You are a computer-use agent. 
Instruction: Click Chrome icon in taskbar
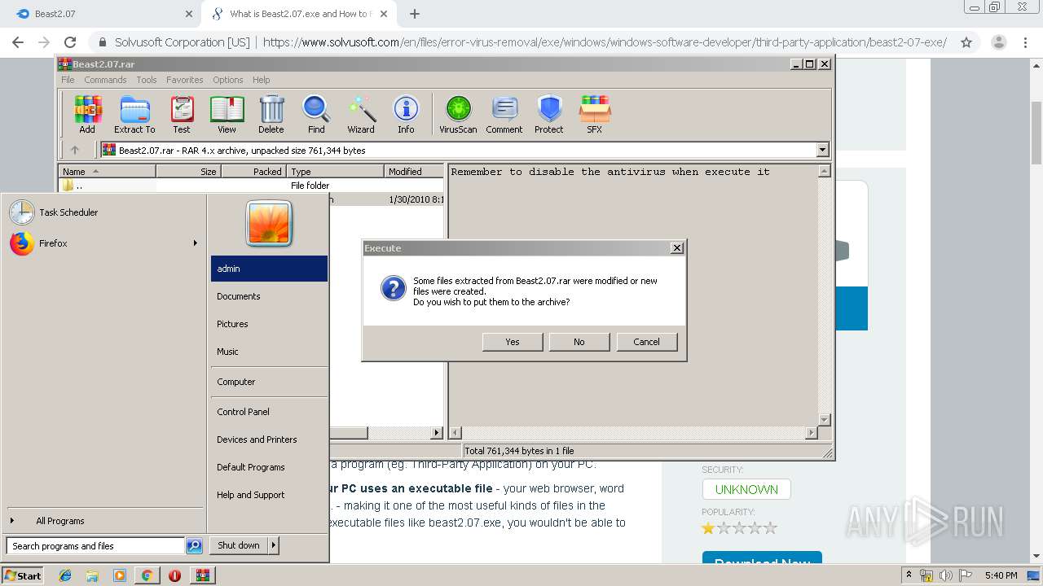coord(147,575)
